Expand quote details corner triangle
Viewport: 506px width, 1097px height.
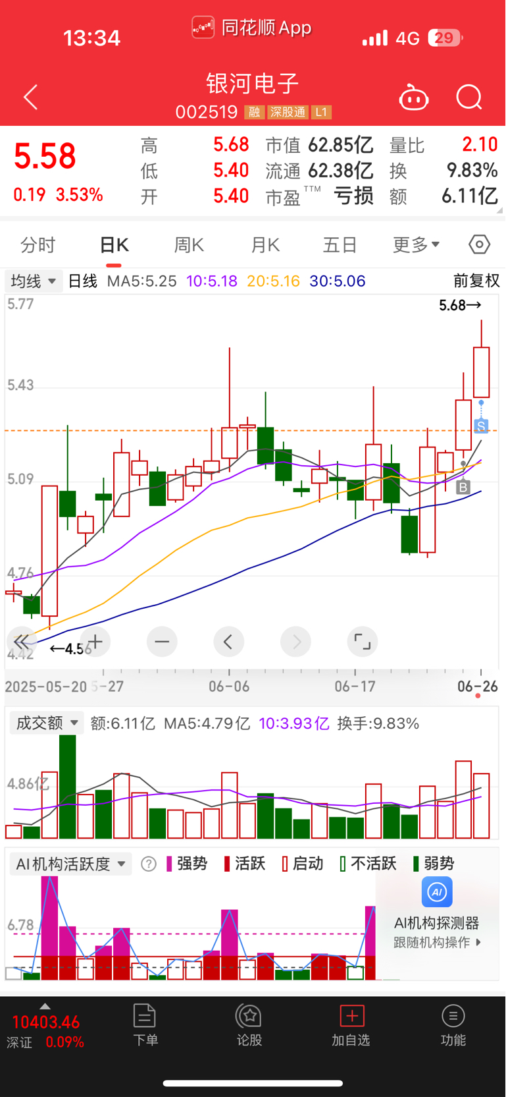point(500,210)
